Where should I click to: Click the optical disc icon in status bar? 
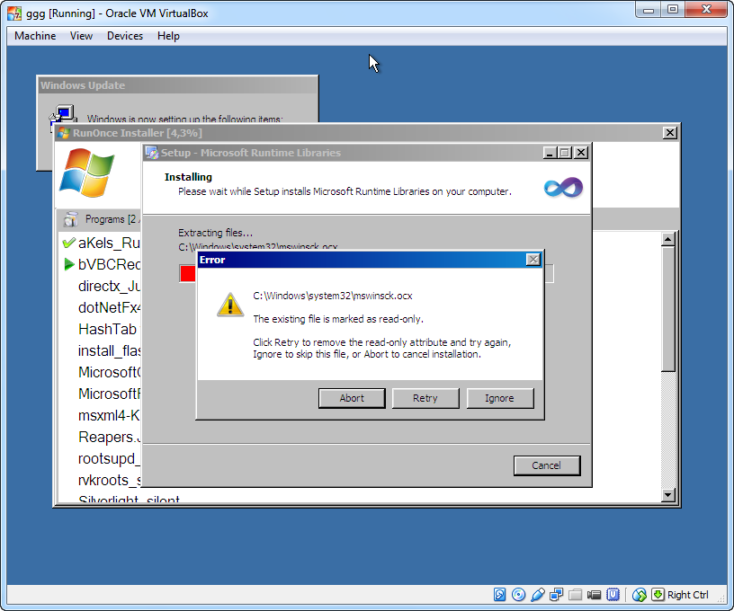519,594
